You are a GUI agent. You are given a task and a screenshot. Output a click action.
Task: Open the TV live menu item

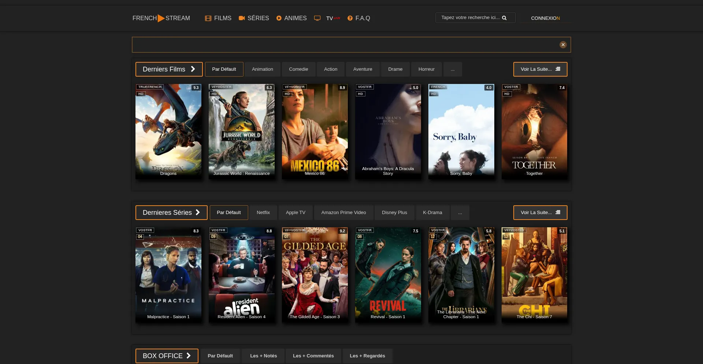click(x=327, y=18)
